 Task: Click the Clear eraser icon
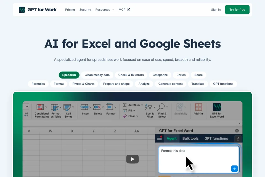click(125, 116)
